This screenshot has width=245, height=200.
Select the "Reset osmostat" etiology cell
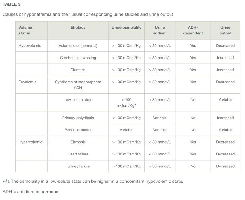tap(78, 130)
